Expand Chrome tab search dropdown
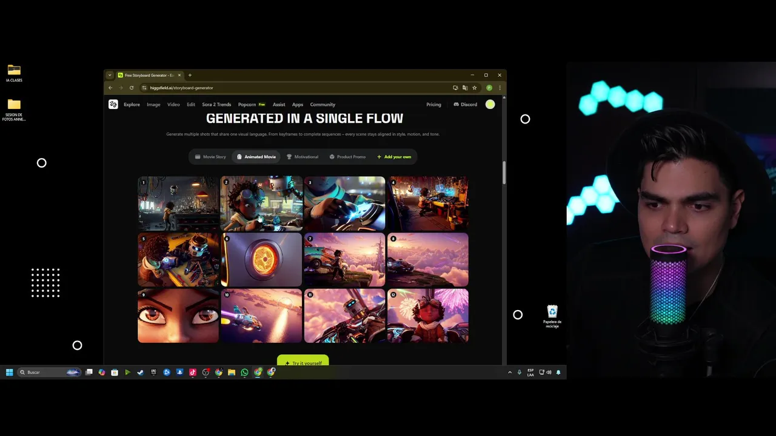776x436 pixels. click(x=109, y=75)
